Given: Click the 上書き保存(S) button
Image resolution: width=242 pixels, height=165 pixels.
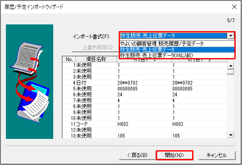Looking at the screenshot, I should 95,48.
